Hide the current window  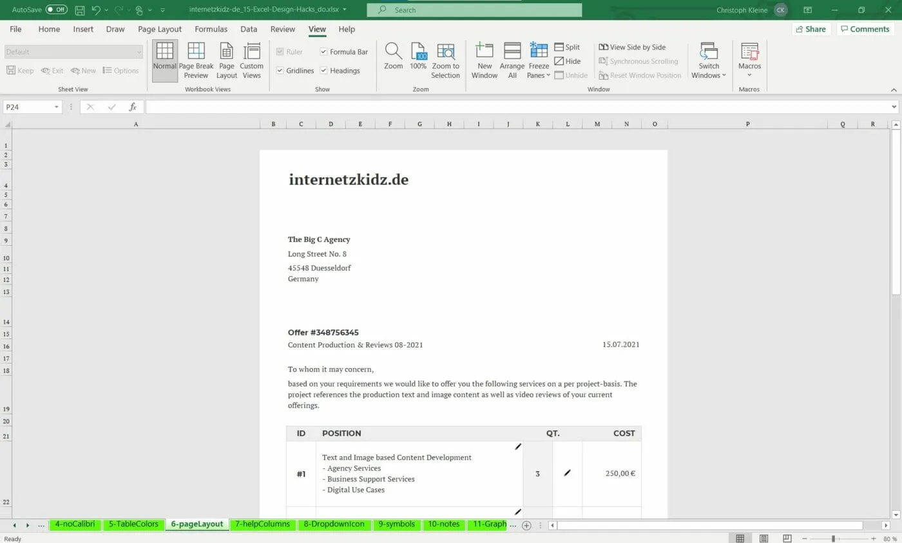pyautogui.click(x=566, y=61)
